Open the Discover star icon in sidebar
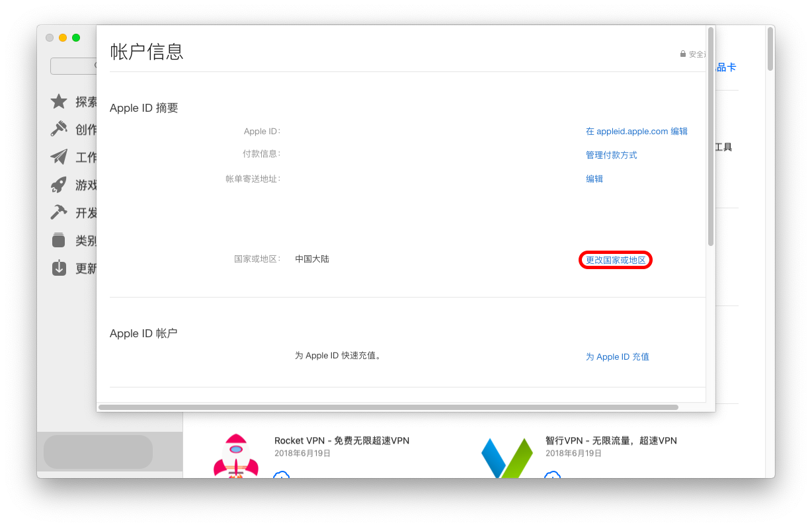The image size is (812, 527). click(59, 102)
